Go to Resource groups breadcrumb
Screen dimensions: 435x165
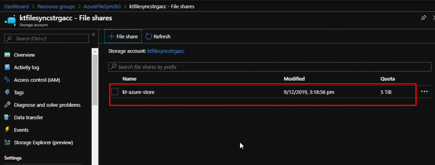coord(56,6)
